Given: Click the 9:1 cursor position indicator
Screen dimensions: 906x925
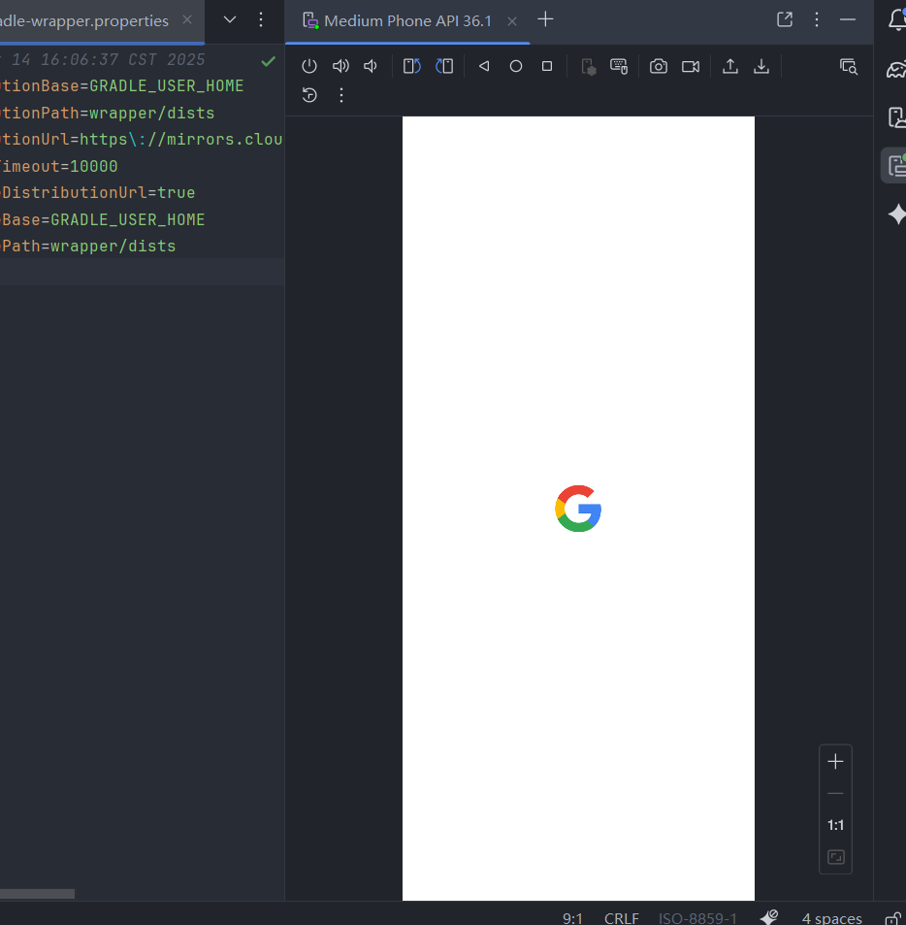Looking at the screenshot, I should coord(572,918).
